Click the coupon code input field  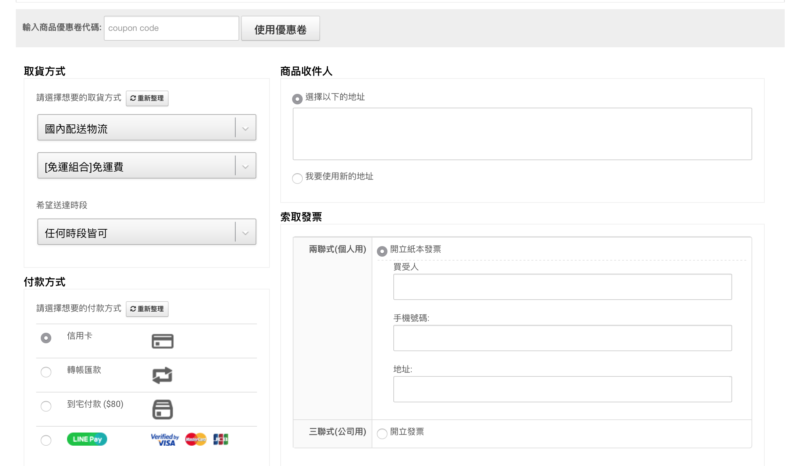(x=171, y=28)
